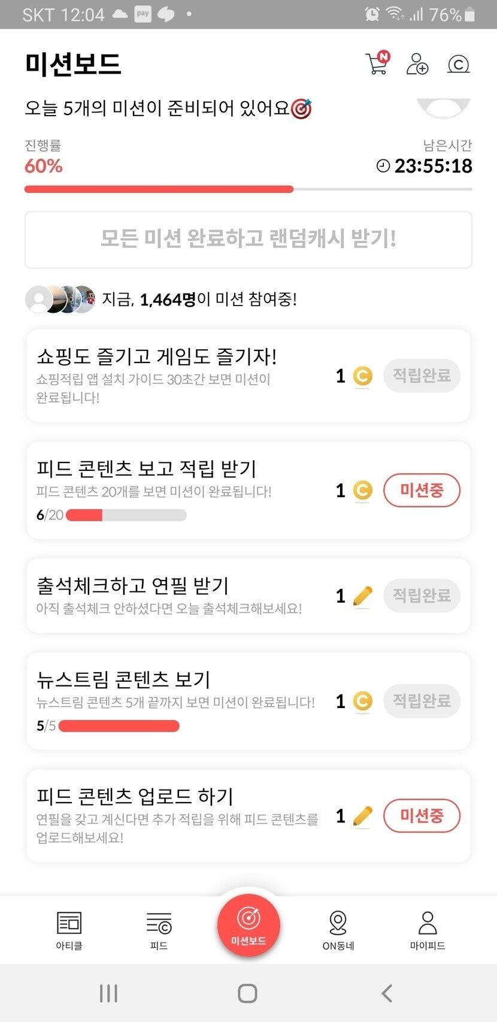Tap 미션중 button for 피드 콘텐츠 업로드
The width and height of the screenshot is (497, 1022).
click(x=422, y=816)
